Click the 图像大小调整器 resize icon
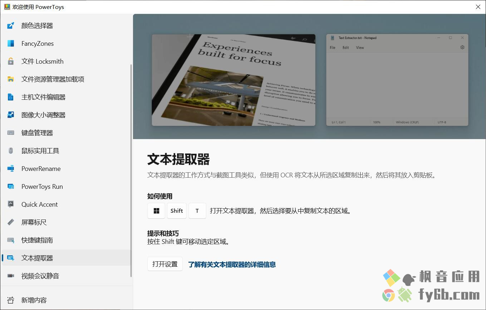Screen dimensions: 486x310 point(11,115)
